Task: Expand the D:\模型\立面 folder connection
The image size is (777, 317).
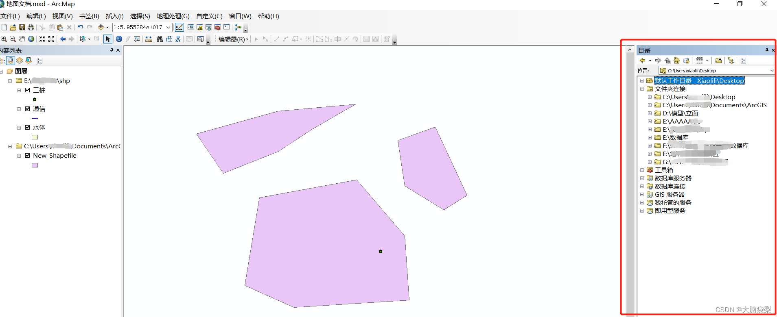Action: click(x=650, y=113)
